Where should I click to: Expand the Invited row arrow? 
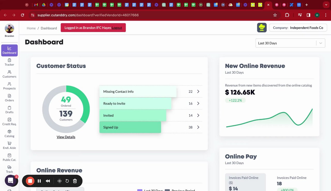[x=198, y=115]
